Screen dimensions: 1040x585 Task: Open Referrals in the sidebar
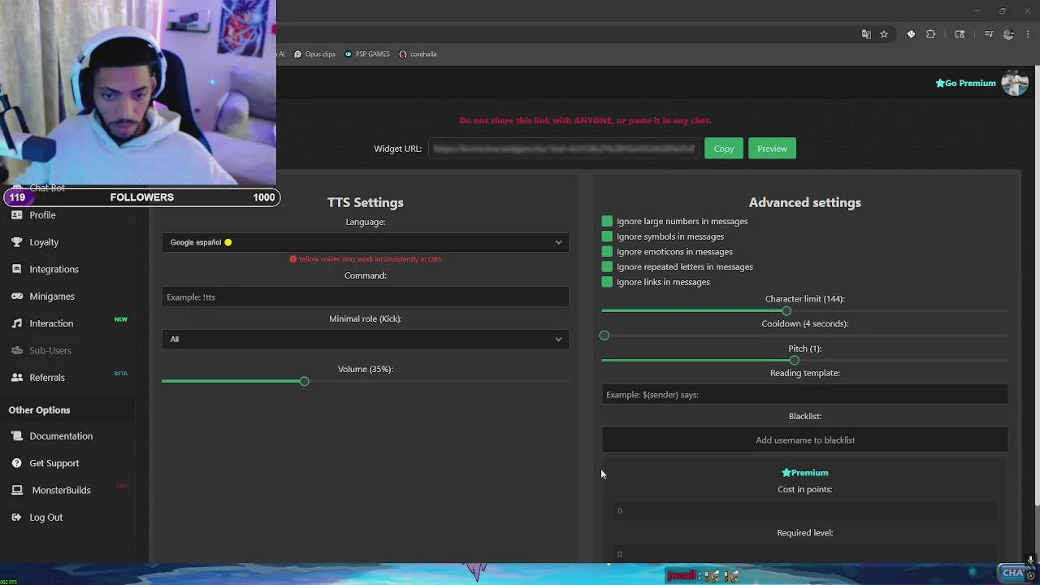point(47,378)
